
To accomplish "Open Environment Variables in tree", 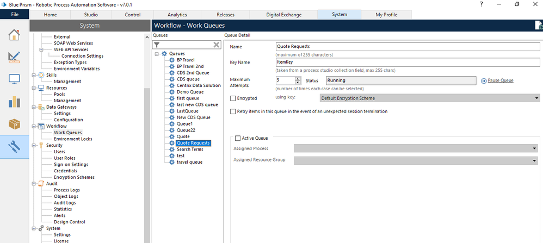I will pos(77,68).
